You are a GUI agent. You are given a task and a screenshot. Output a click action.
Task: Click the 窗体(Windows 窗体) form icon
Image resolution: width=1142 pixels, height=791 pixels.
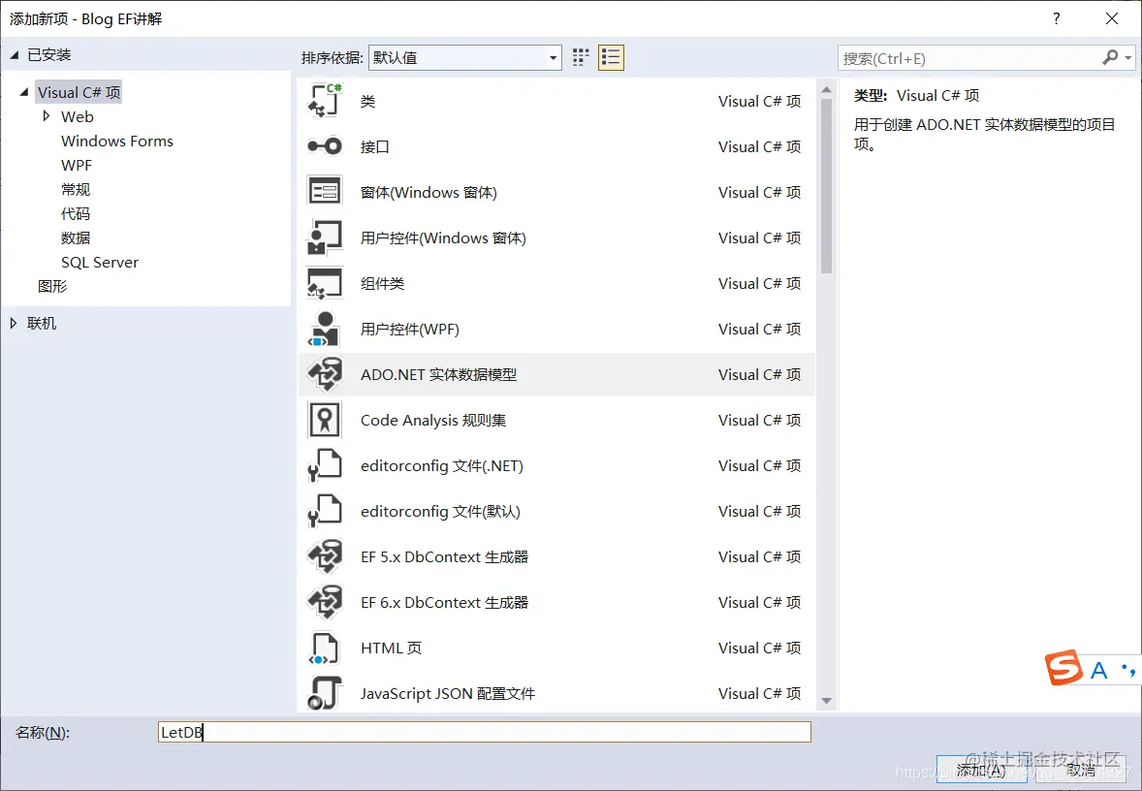click(x=325, y=192)
